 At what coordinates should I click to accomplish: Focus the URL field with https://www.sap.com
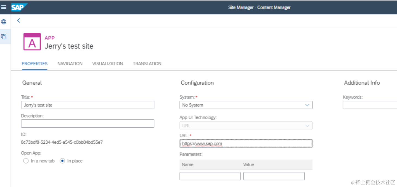tap(246, 143)
